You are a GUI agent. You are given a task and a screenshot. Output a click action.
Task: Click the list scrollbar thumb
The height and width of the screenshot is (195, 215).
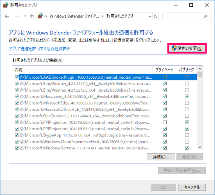tap(200, 74)
